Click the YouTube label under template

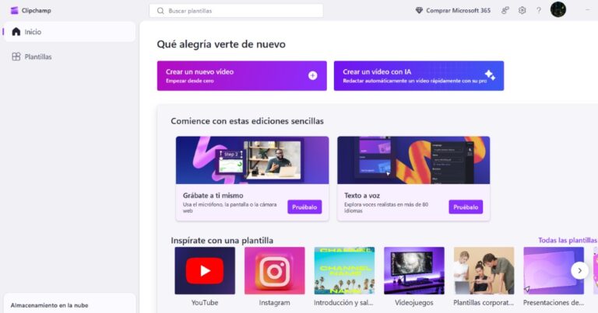pyautogui.click(x=205, y=303)
